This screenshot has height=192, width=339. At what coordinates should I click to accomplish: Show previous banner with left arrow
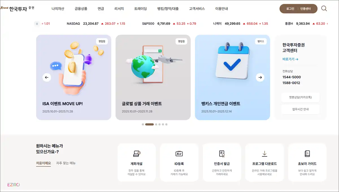47,77
